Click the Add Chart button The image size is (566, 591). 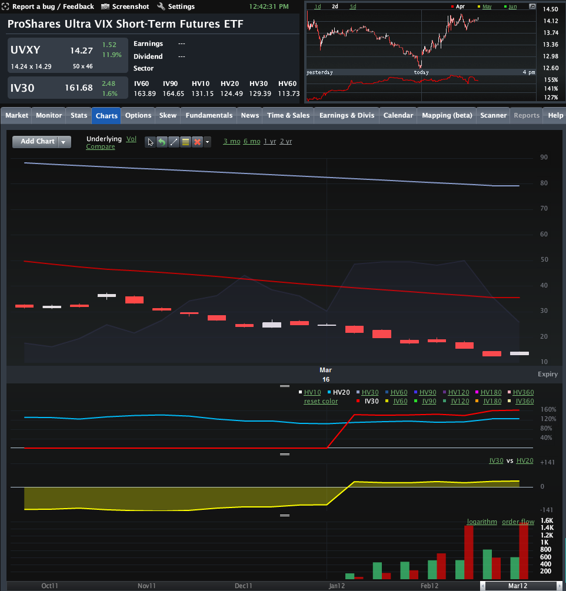[37, 141]
